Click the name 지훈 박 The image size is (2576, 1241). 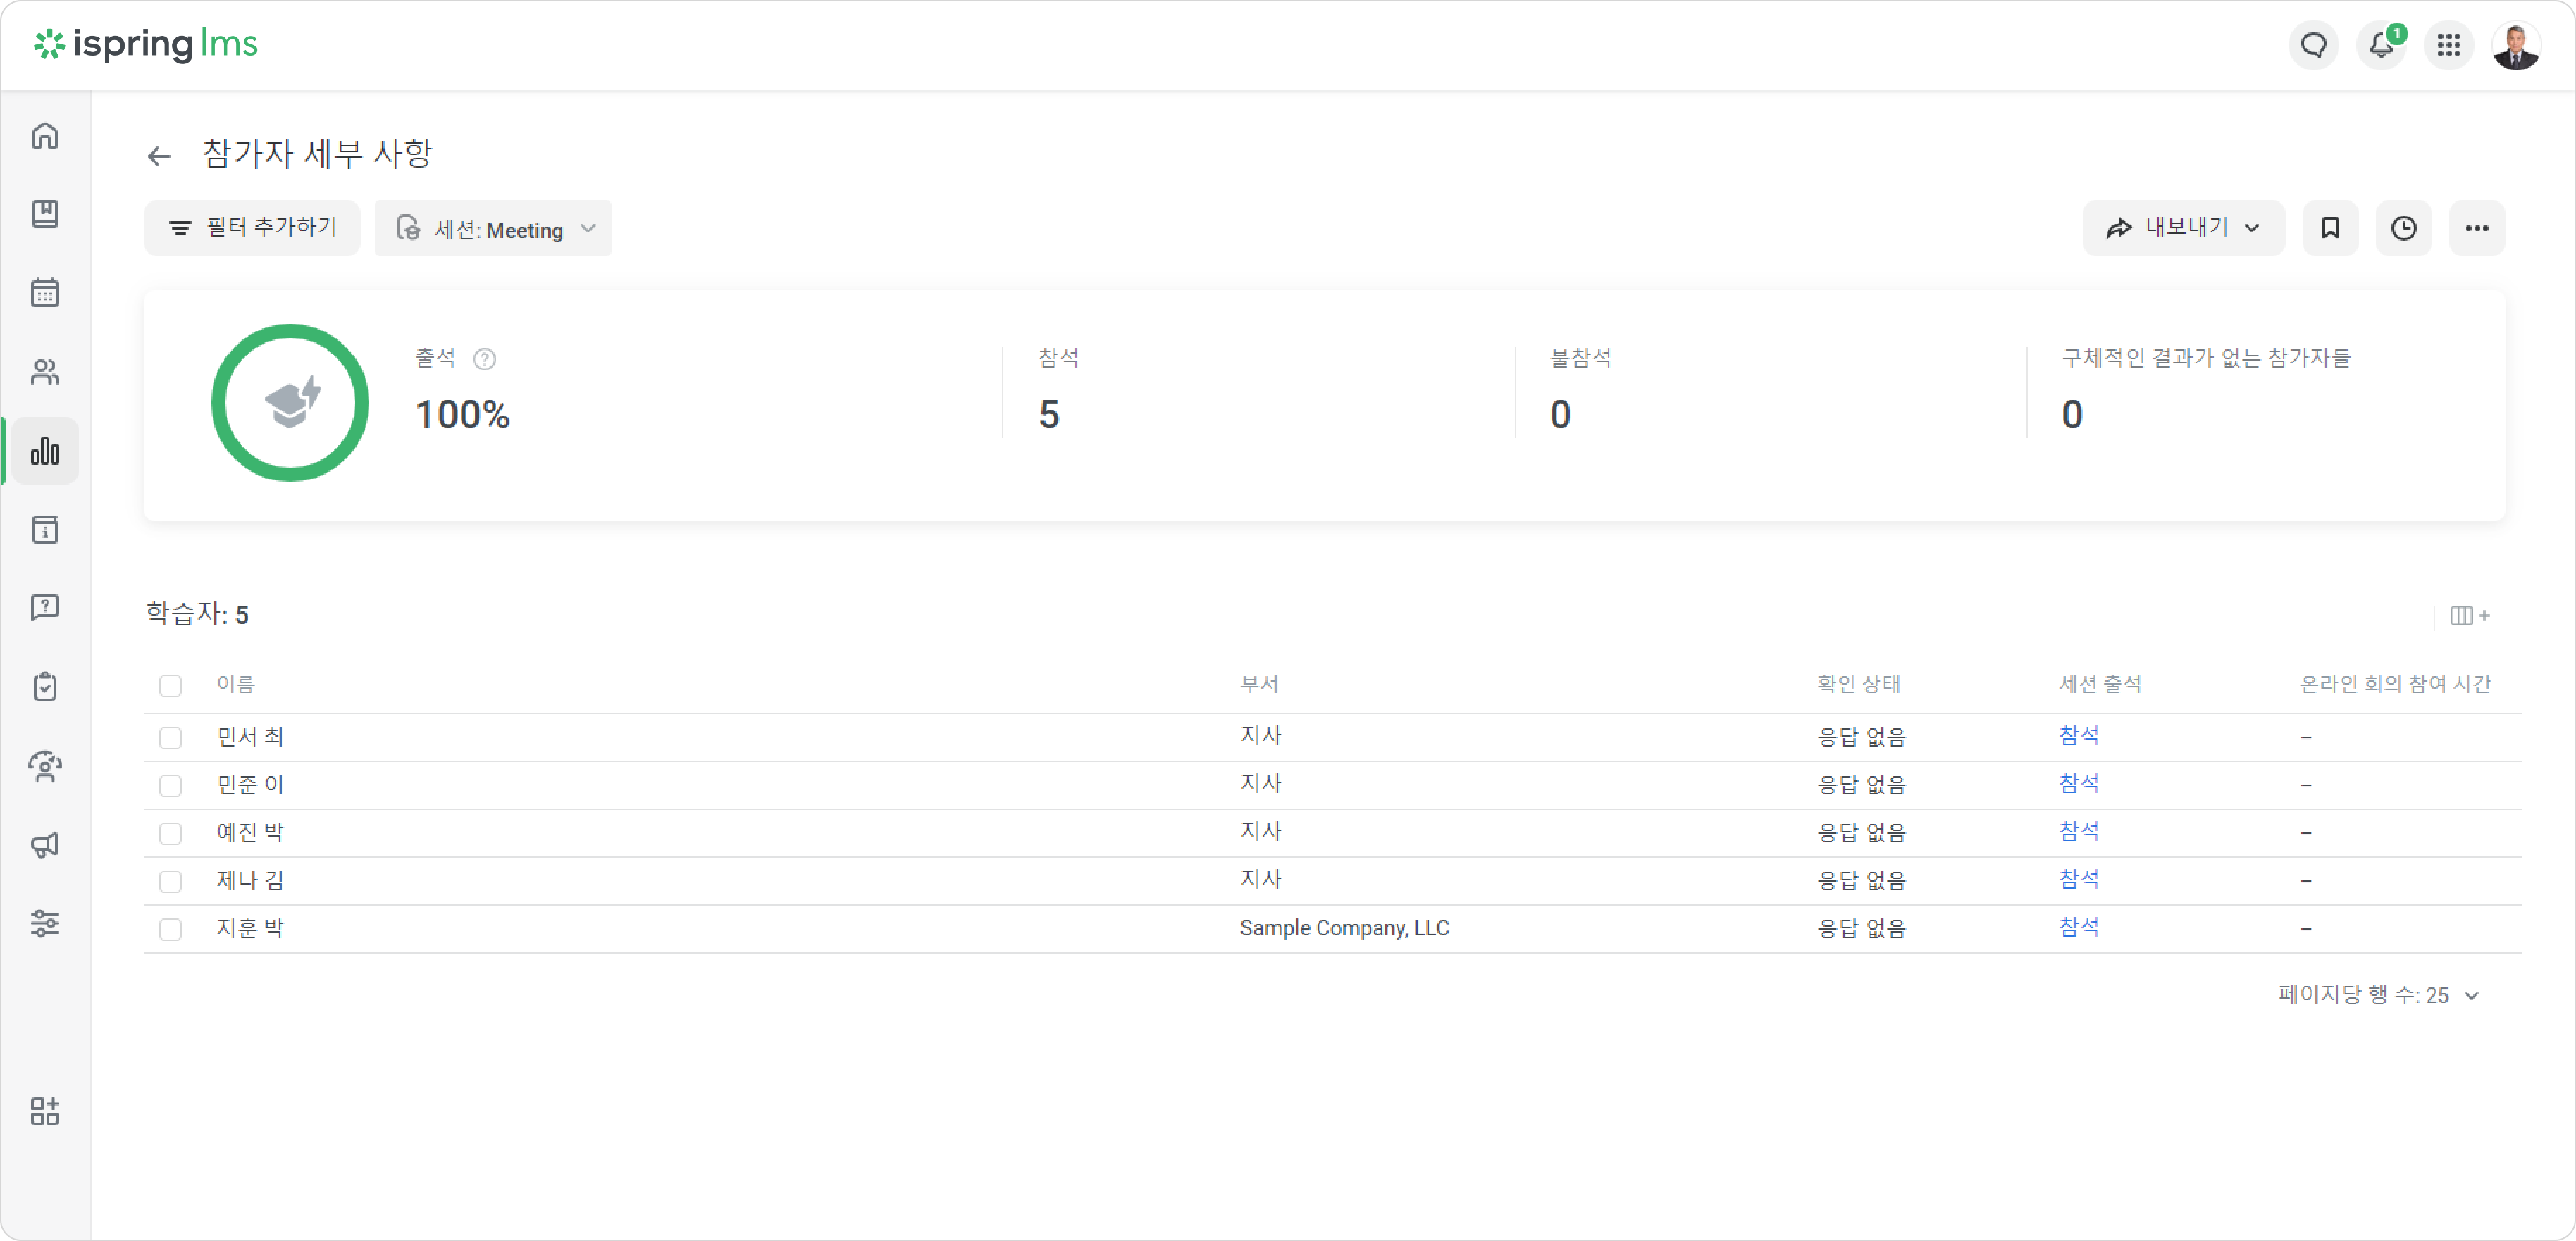(x=250, y=929)
